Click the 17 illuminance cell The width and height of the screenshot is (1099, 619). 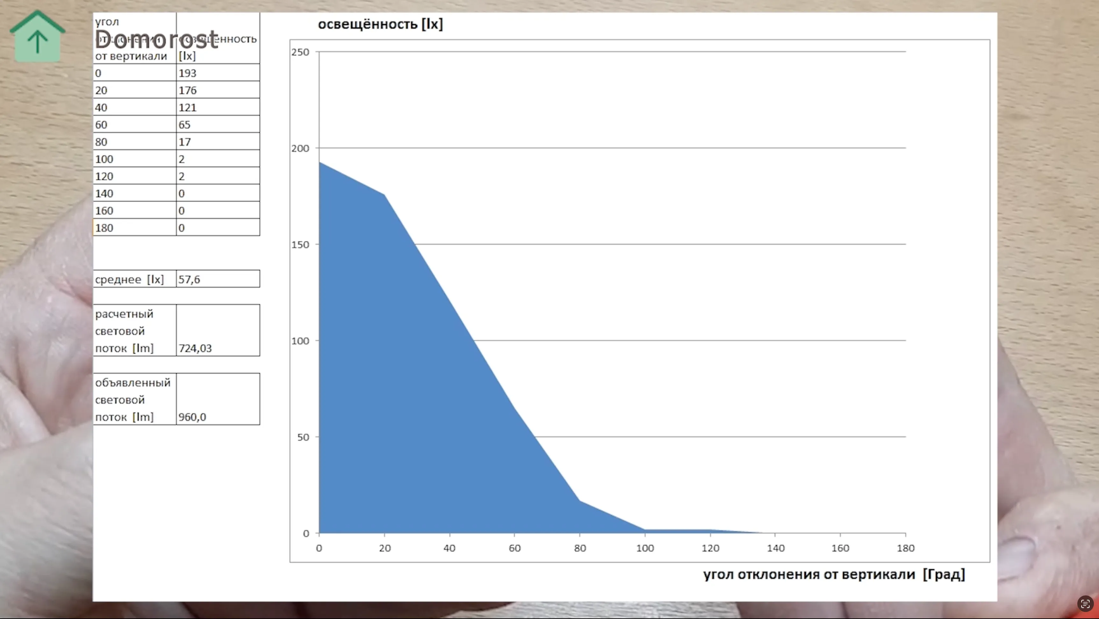[218, 142]
